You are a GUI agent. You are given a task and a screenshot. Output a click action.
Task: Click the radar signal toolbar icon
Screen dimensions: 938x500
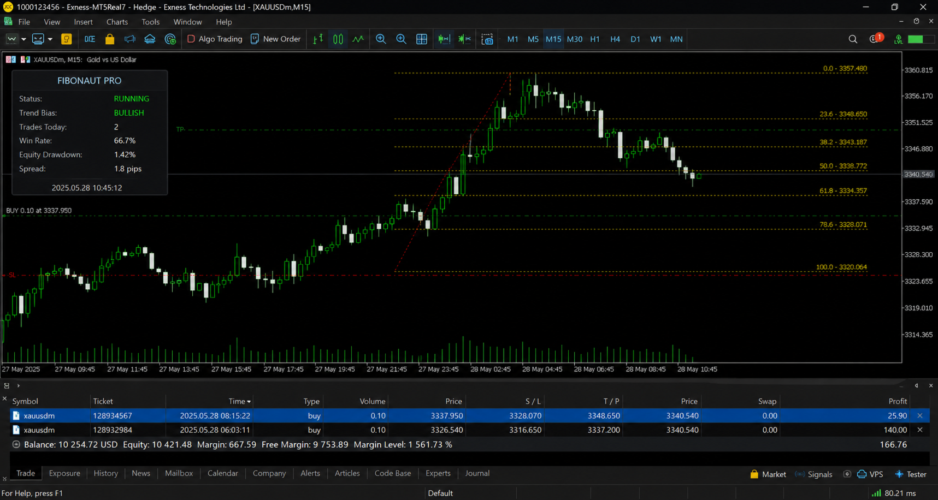pyautogui.click(x=170, y=39)
